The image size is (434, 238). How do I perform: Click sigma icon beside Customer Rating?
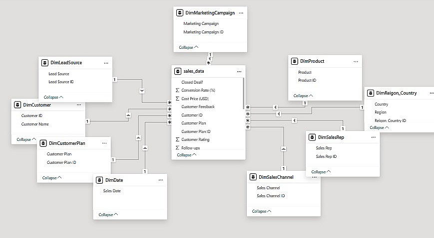pos(177,139)
